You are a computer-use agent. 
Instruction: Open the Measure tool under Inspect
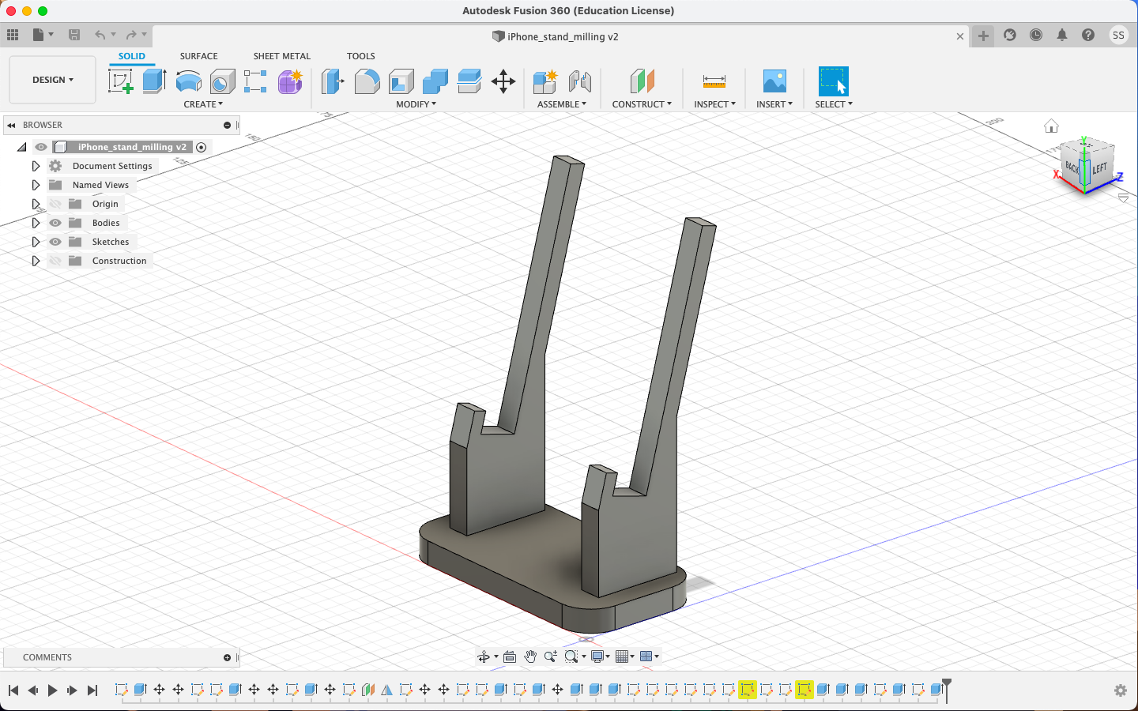714,81
